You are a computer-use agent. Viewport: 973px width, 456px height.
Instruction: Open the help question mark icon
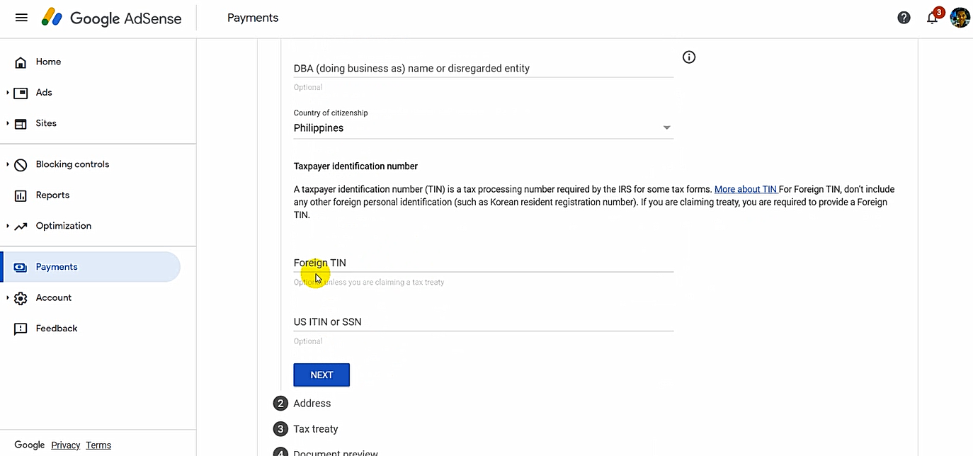point(904,18)
